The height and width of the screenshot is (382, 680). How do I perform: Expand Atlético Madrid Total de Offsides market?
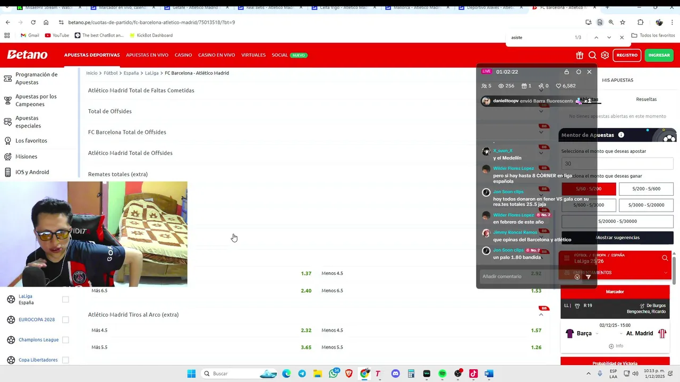click(541, 153)
